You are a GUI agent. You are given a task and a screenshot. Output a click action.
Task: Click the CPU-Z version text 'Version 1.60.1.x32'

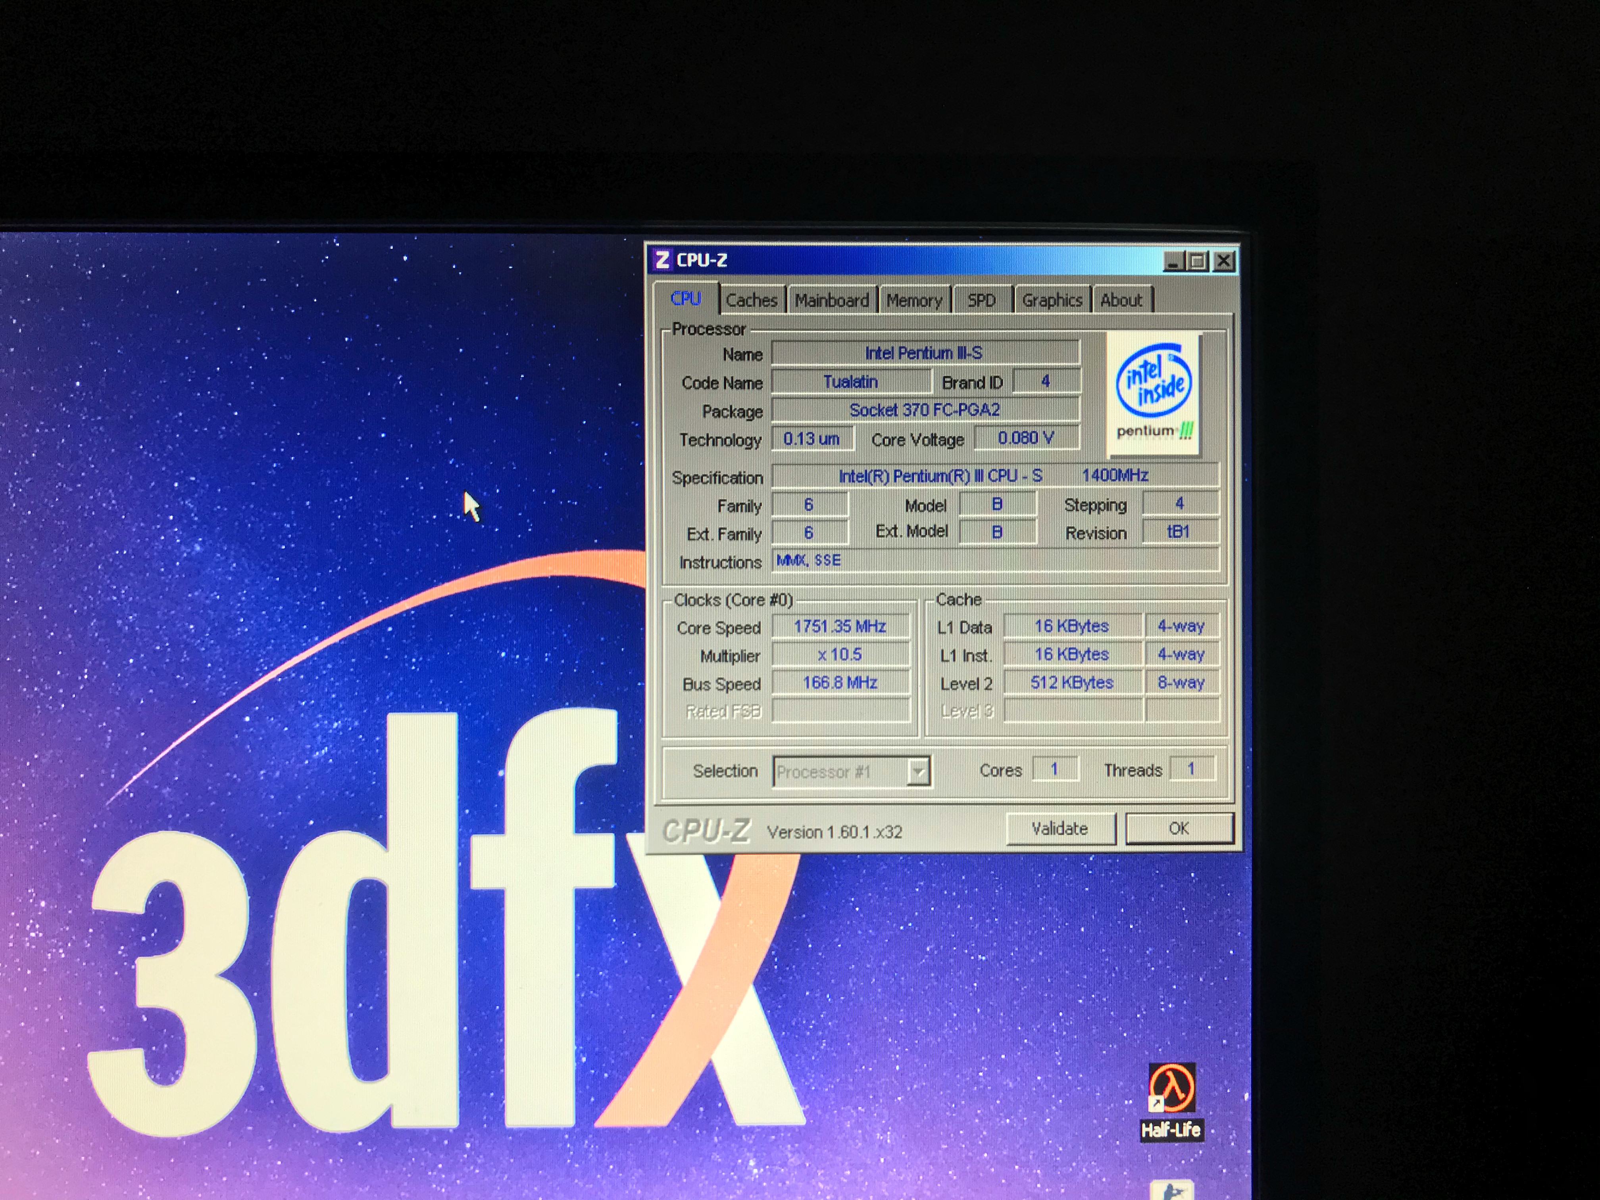[835, 833]
